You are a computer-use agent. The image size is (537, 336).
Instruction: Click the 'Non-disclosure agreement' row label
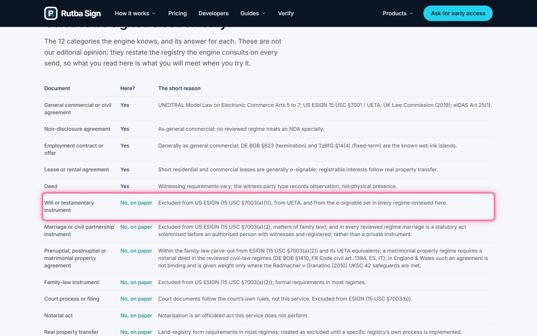(x=77, y=129)
